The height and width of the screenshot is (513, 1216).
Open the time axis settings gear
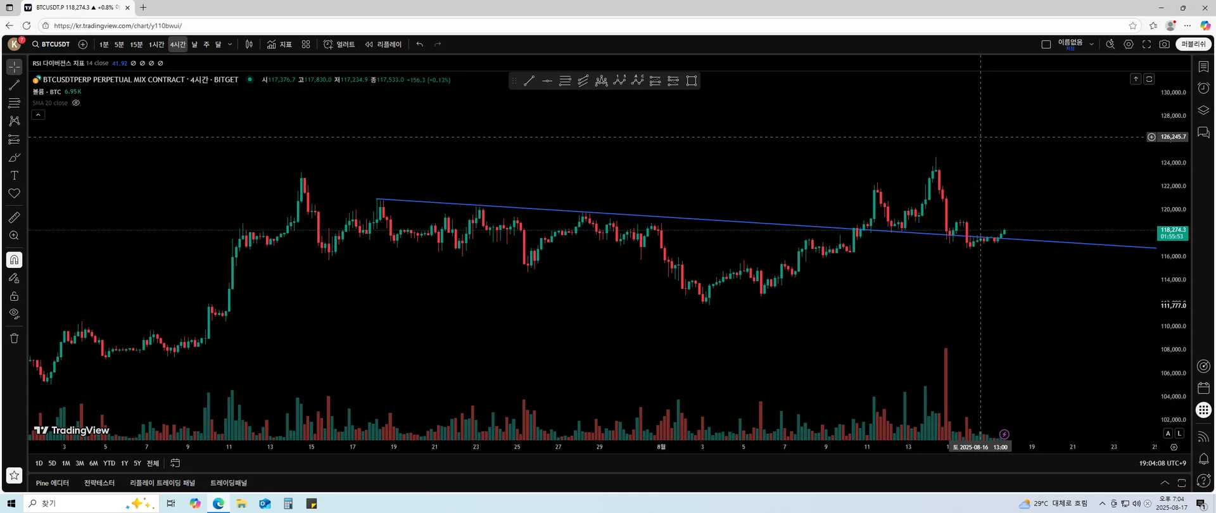1174,447
